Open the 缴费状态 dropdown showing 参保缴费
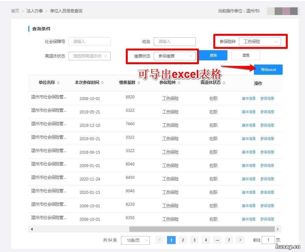The image size is (305, 252). pos(175,55)
